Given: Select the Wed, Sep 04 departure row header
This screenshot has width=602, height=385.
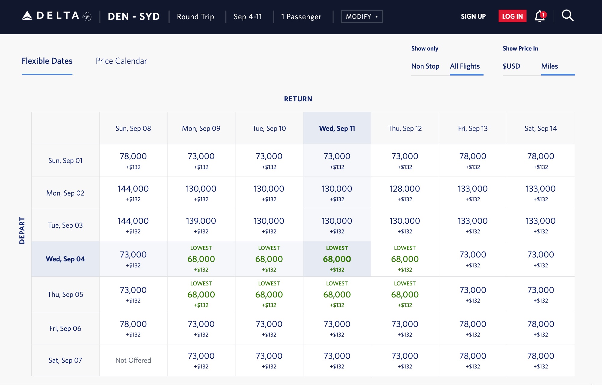Looking at the screenshot, I should pyautogui.click(x=65, y=259).
